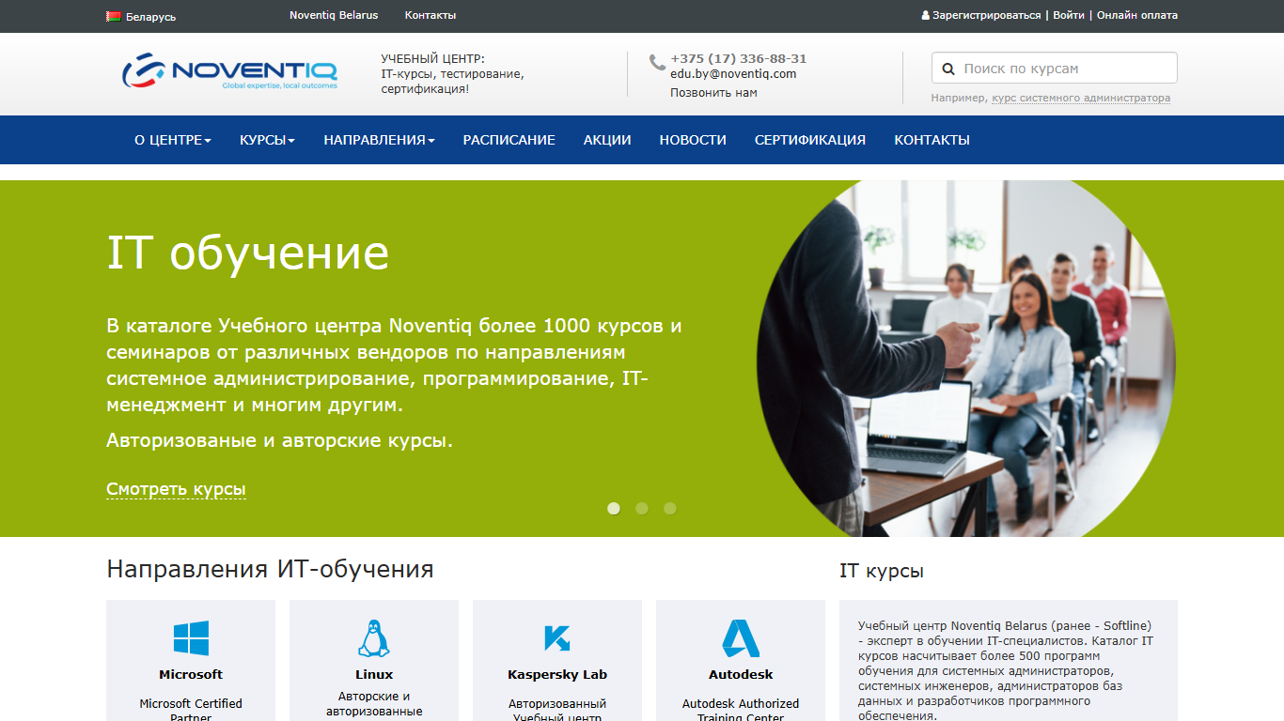Click the Linux card title
This screenshot has height=721, width=1284.
374,674
